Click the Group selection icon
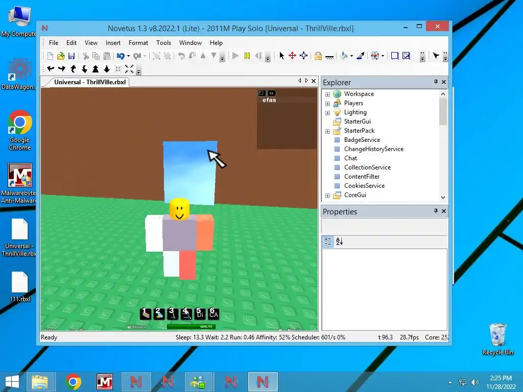523x392 pixels. 156,56
